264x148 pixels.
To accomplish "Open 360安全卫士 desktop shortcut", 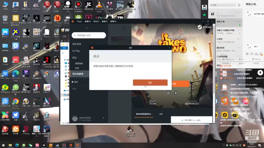I will [5, 89].
